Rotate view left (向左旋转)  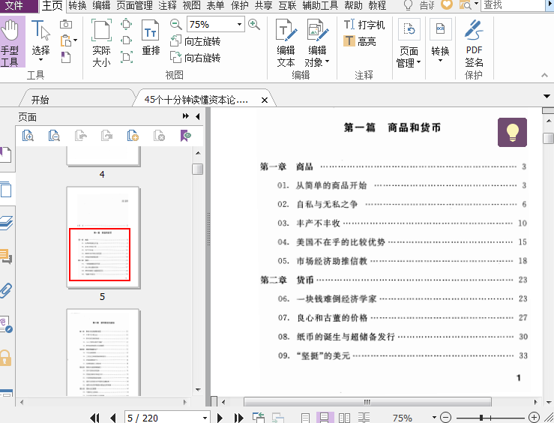tap(196, 41)
